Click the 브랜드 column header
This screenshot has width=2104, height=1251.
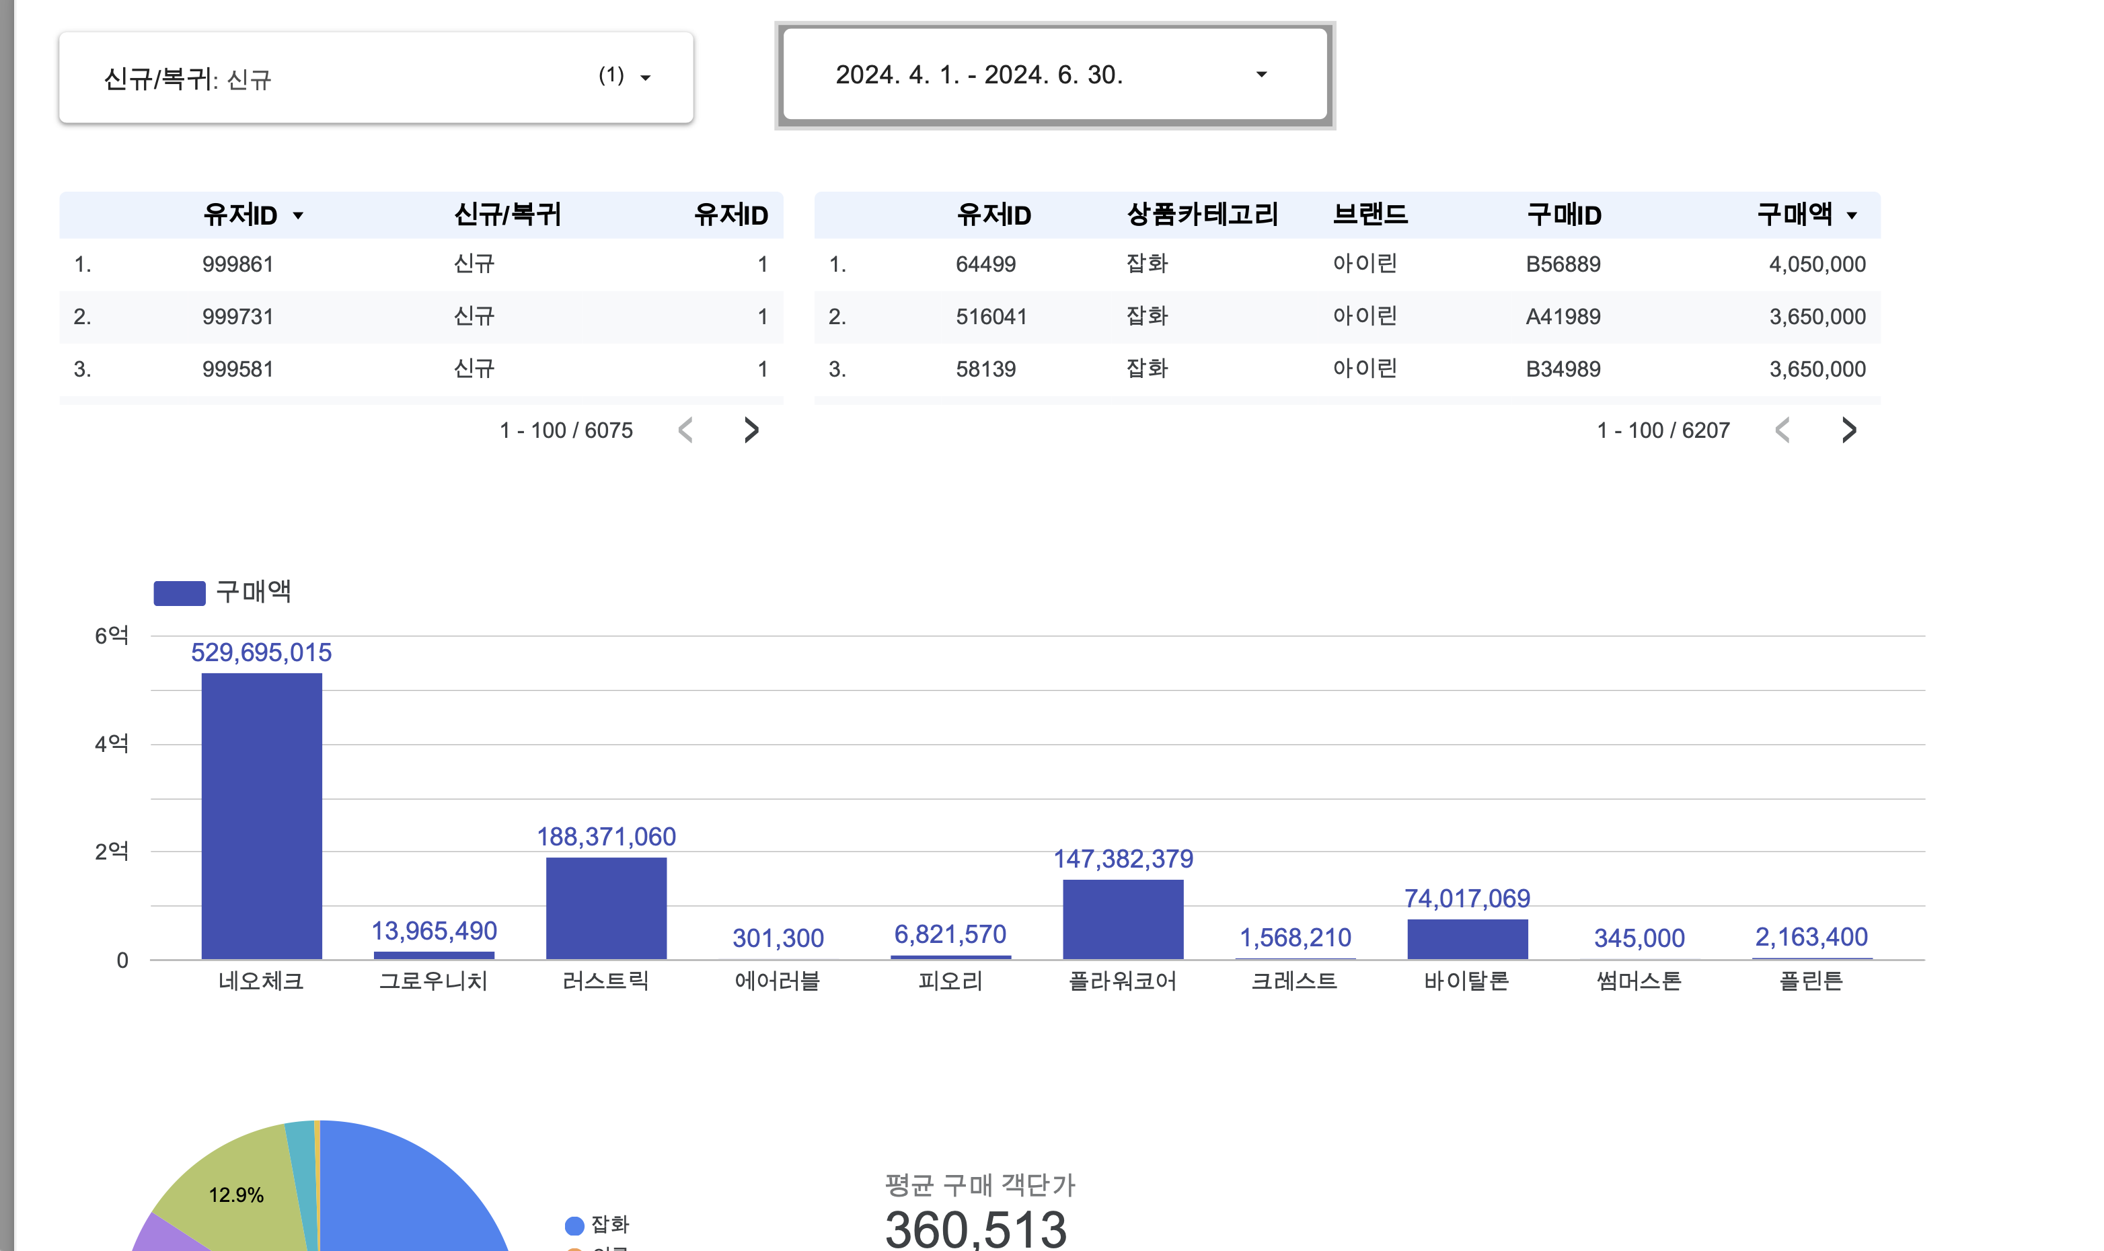(1371, 215)
